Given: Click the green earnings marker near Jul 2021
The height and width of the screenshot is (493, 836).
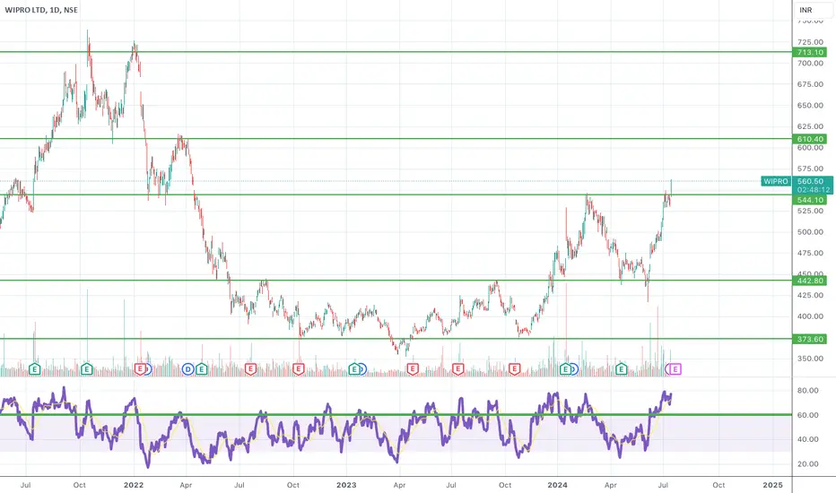Looking at the screenshot, I should coord(34,368).
